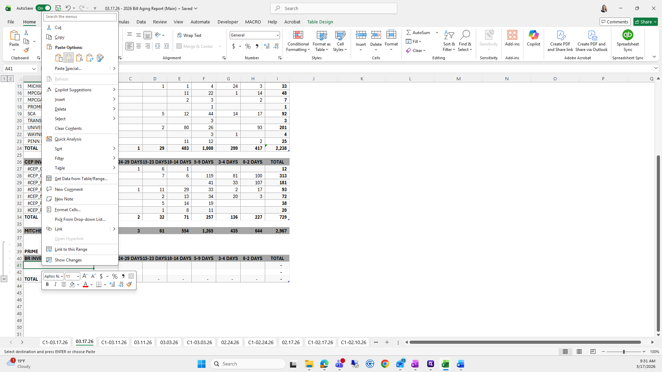
Task: Toggle the AutoSave switch
Action: point(43,8)
